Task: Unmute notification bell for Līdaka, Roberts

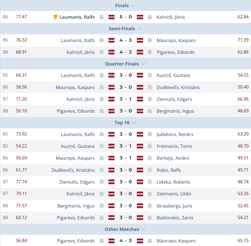Action: click(150, 182)
